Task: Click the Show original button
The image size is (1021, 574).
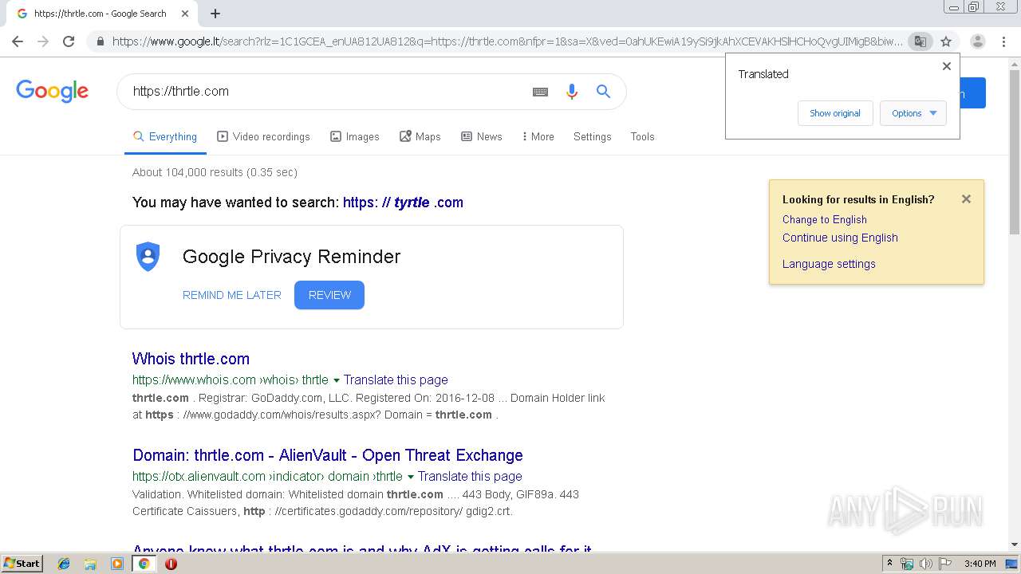Action: [x=835, y=113]
